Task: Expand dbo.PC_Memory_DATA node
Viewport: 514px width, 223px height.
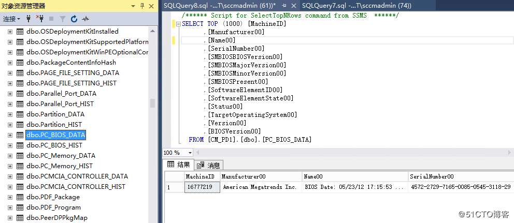Action: [10, 156]
